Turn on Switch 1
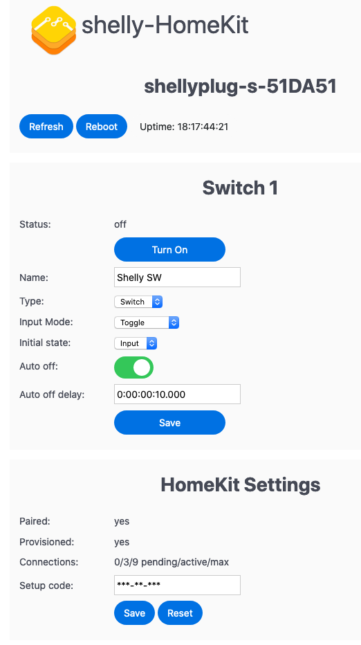This screenshot has width=361, height=645. 170,249
